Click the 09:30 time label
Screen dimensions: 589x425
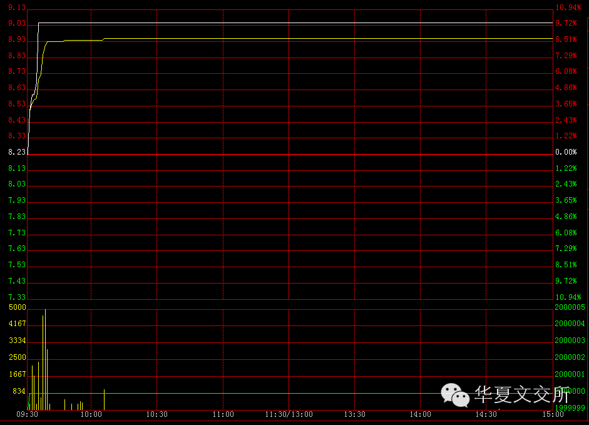tap(27, 414)
